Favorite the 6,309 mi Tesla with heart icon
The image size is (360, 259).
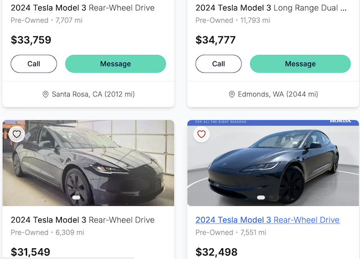[17, 134]
